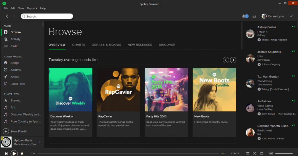Switch to the Charts tab

coord(79,45)
